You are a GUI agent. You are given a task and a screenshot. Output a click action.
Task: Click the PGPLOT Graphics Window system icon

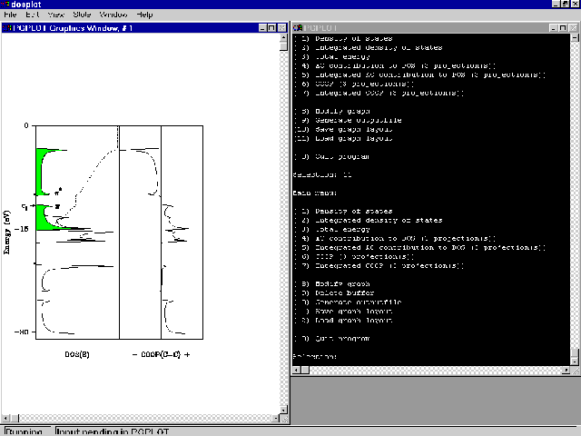tap(6, 28)
